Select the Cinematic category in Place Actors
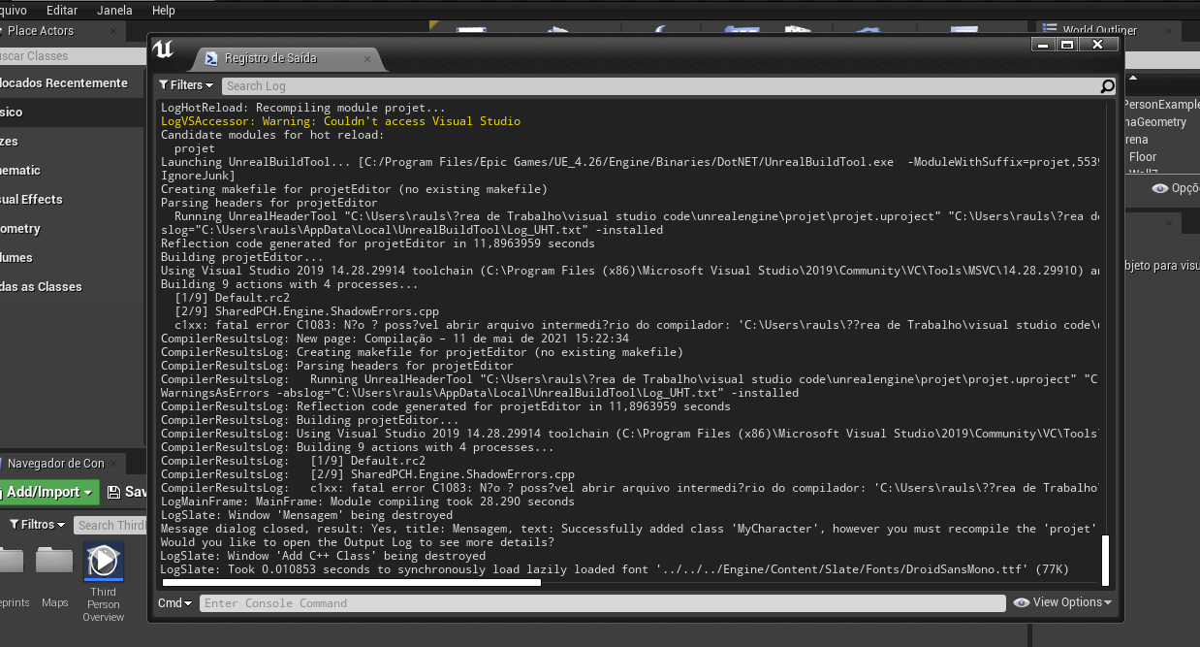Screen dimensions: 1200x647 72,171
